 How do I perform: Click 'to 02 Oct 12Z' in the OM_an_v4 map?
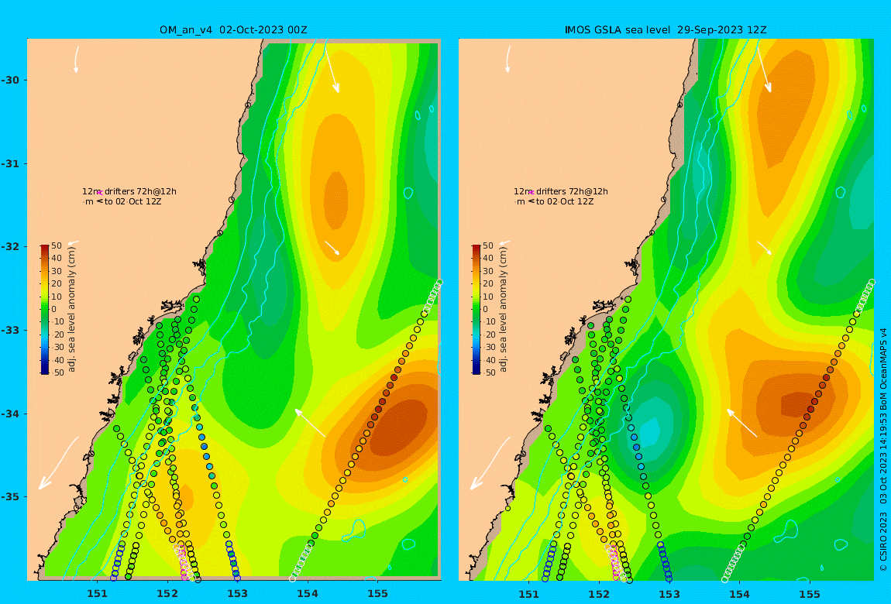[133, 201]
